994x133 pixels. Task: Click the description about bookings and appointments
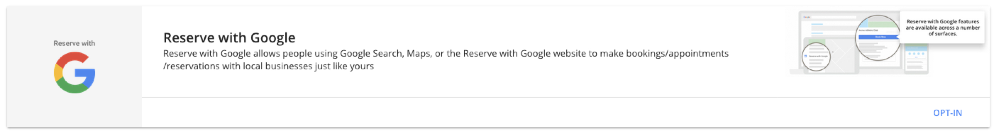(446, 59)
